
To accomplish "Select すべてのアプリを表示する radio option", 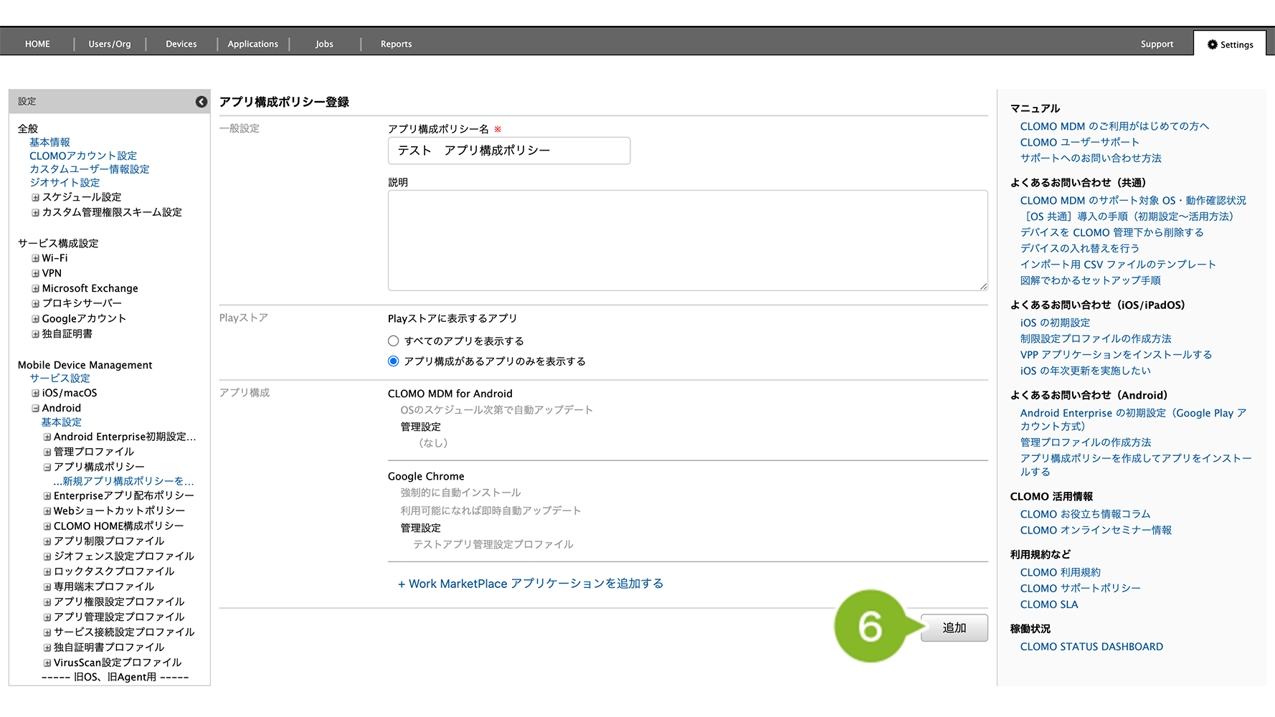I will pos(394,341).
